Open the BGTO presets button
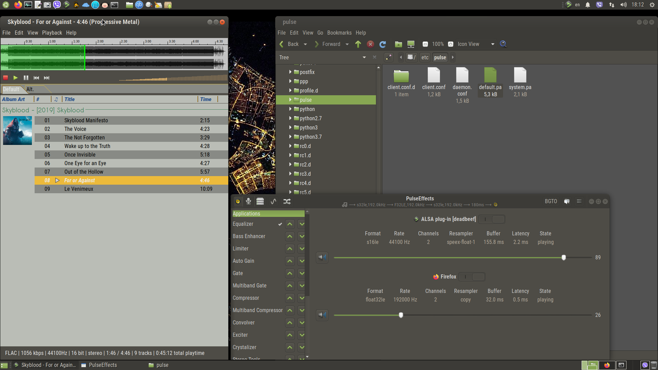 coord(551,201)
